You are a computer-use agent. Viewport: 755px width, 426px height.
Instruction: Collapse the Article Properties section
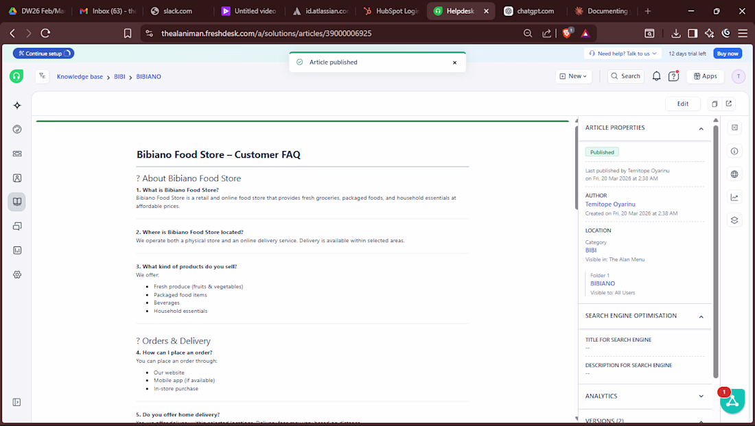click(701, 128)
